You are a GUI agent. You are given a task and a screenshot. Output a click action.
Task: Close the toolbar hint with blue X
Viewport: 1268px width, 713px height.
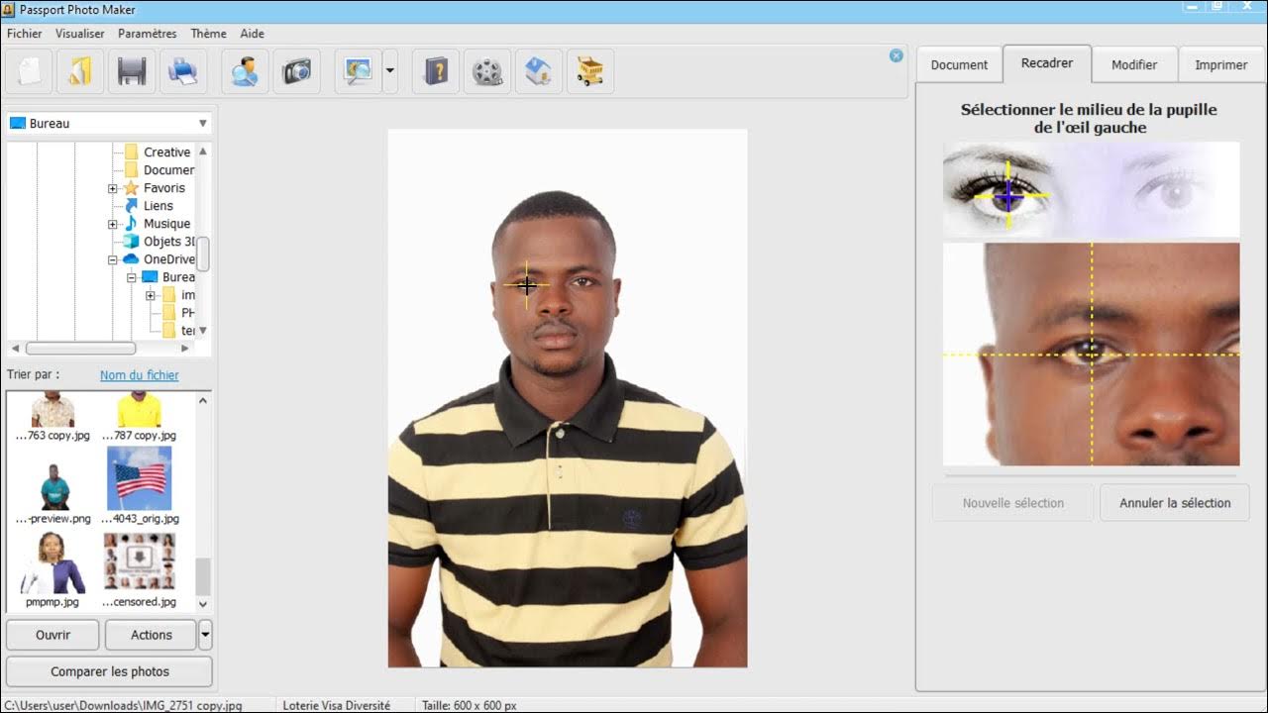(x=897, y=55)
